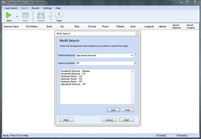Click the Longitude column header
This screenshot has height=139, width=201.
149,27
